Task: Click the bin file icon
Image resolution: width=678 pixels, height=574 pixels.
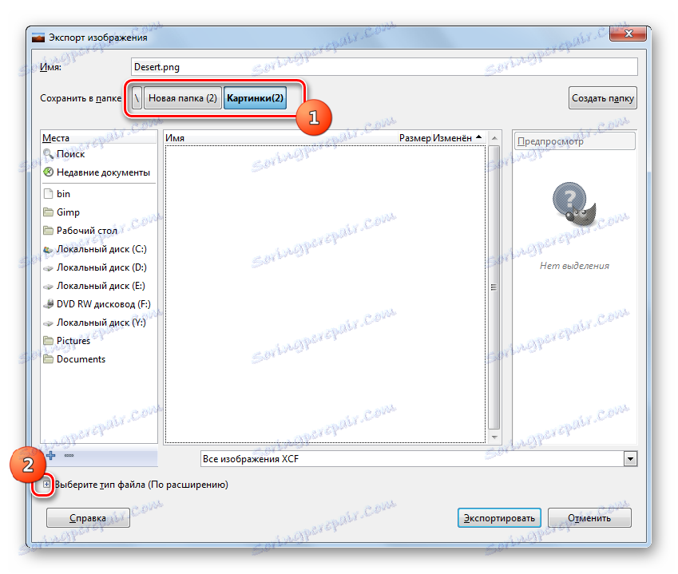Action: (x=49, y=194)
